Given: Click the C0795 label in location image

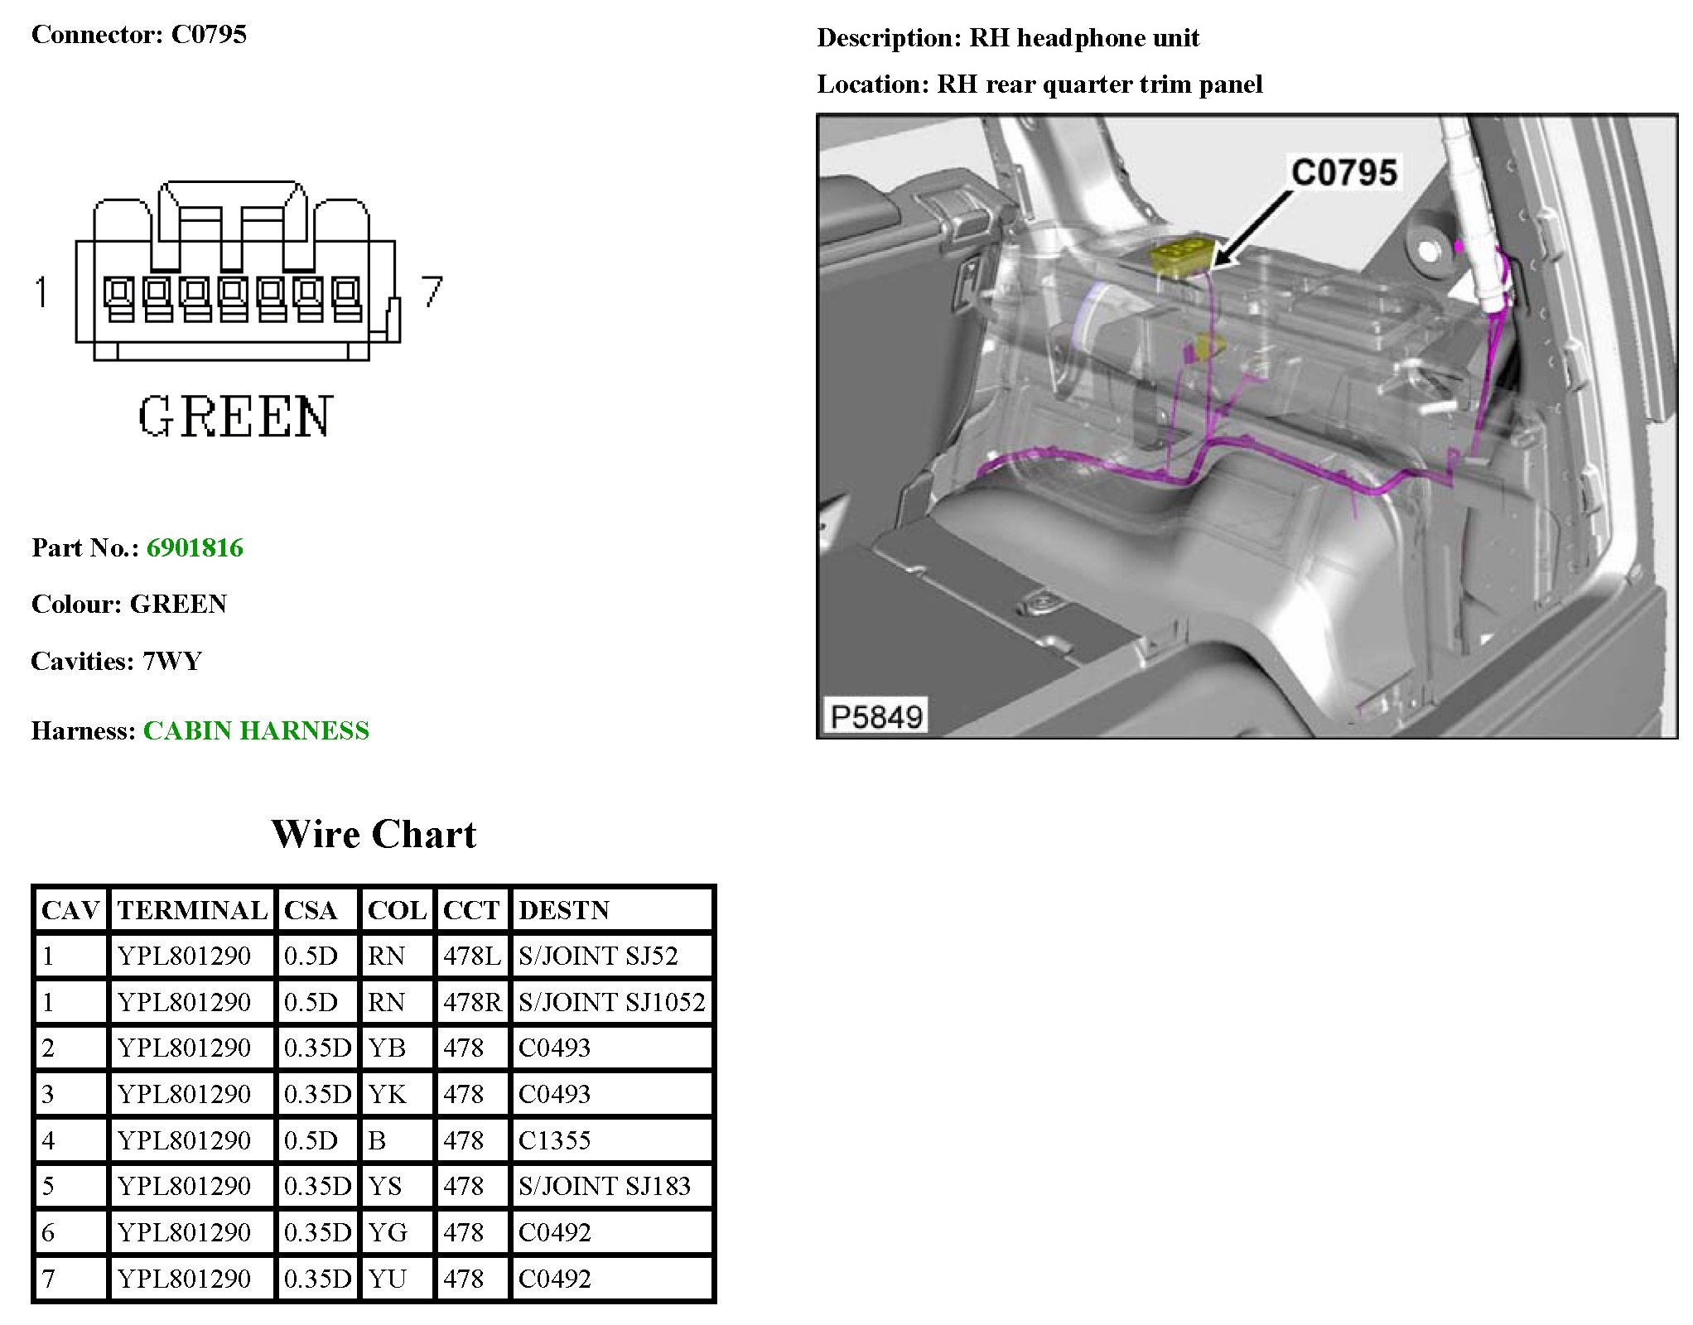Looking at the screenshot, I should (1343, 173).
